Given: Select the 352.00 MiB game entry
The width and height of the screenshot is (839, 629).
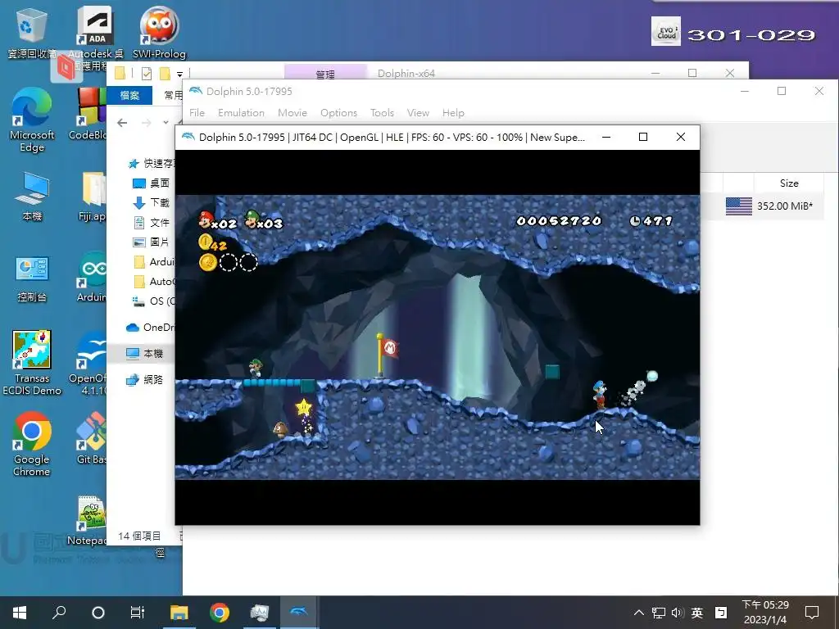Looking at the screenshot, I should (x=784, y=206).
